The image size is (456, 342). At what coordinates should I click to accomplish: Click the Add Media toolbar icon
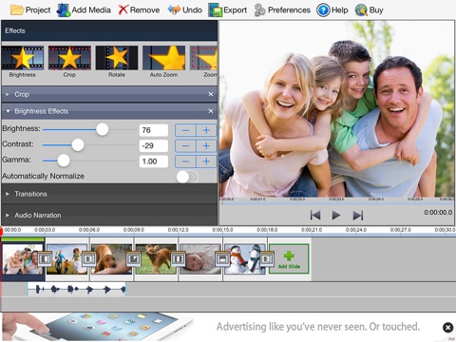point(64,10)
